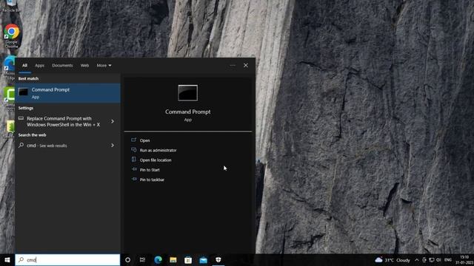Click the volume speaker icon in tray
This screenshot has height=266, width=474.
(438, 260)
